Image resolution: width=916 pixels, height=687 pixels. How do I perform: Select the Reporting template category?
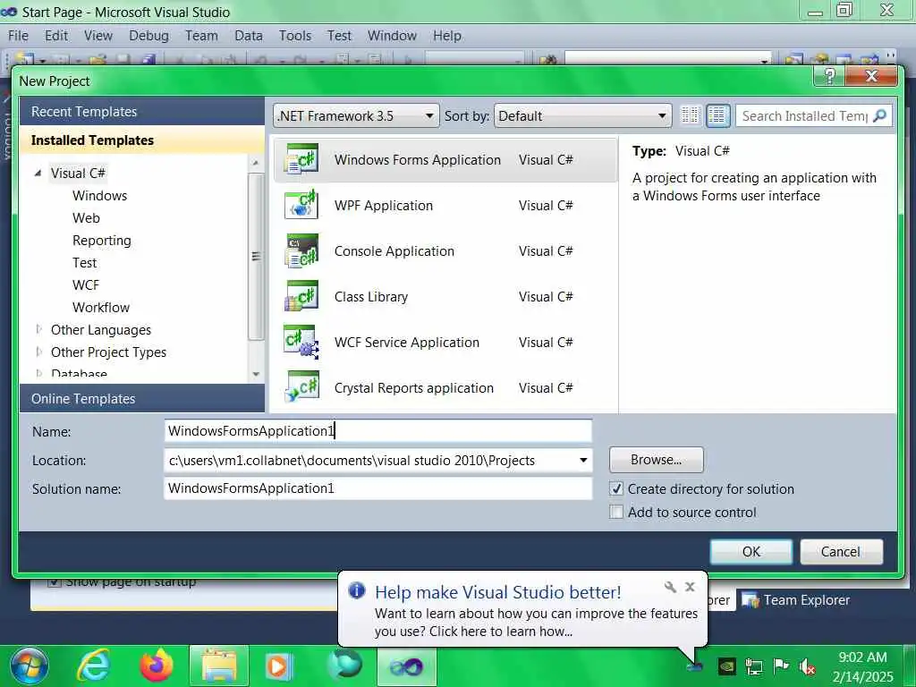pyautogui.click(x=102, y=240)
